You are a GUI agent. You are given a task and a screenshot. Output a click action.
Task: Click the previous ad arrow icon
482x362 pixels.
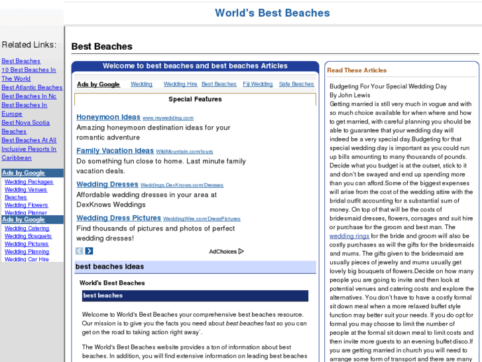[80, 251]
